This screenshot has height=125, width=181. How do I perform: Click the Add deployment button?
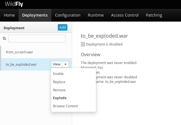(62, 27)
